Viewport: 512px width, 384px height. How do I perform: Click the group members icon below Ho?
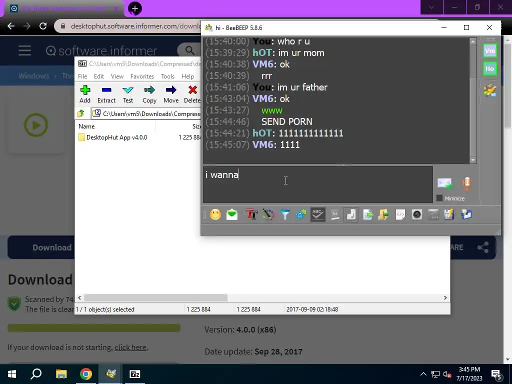pyautogui.click(x=490, y=90)
